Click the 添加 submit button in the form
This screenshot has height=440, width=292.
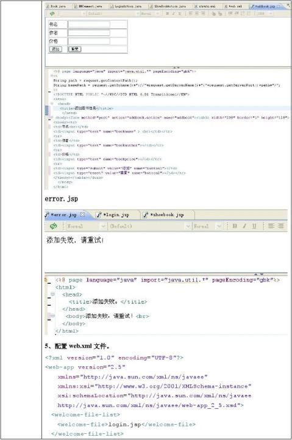pyautogui.click(x=55, y=49)
